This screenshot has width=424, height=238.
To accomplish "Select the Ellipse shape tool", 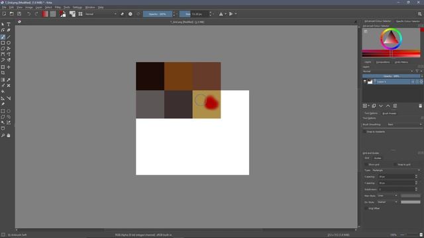I will [9, 42].
